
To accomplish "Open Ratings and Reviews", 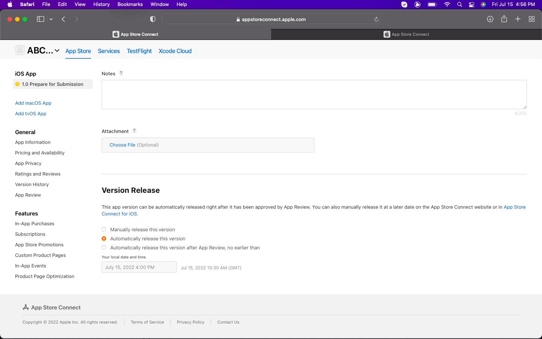I will click(x=38, y=174).
